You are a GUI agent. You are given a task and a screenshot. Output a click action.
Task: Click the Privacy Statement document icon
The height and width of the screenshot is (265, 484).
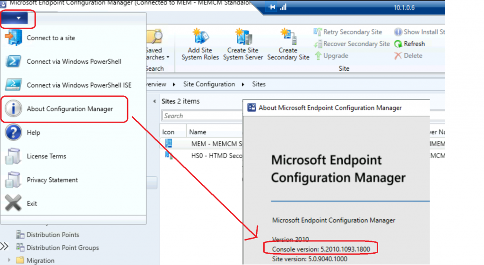coord(13,180)
